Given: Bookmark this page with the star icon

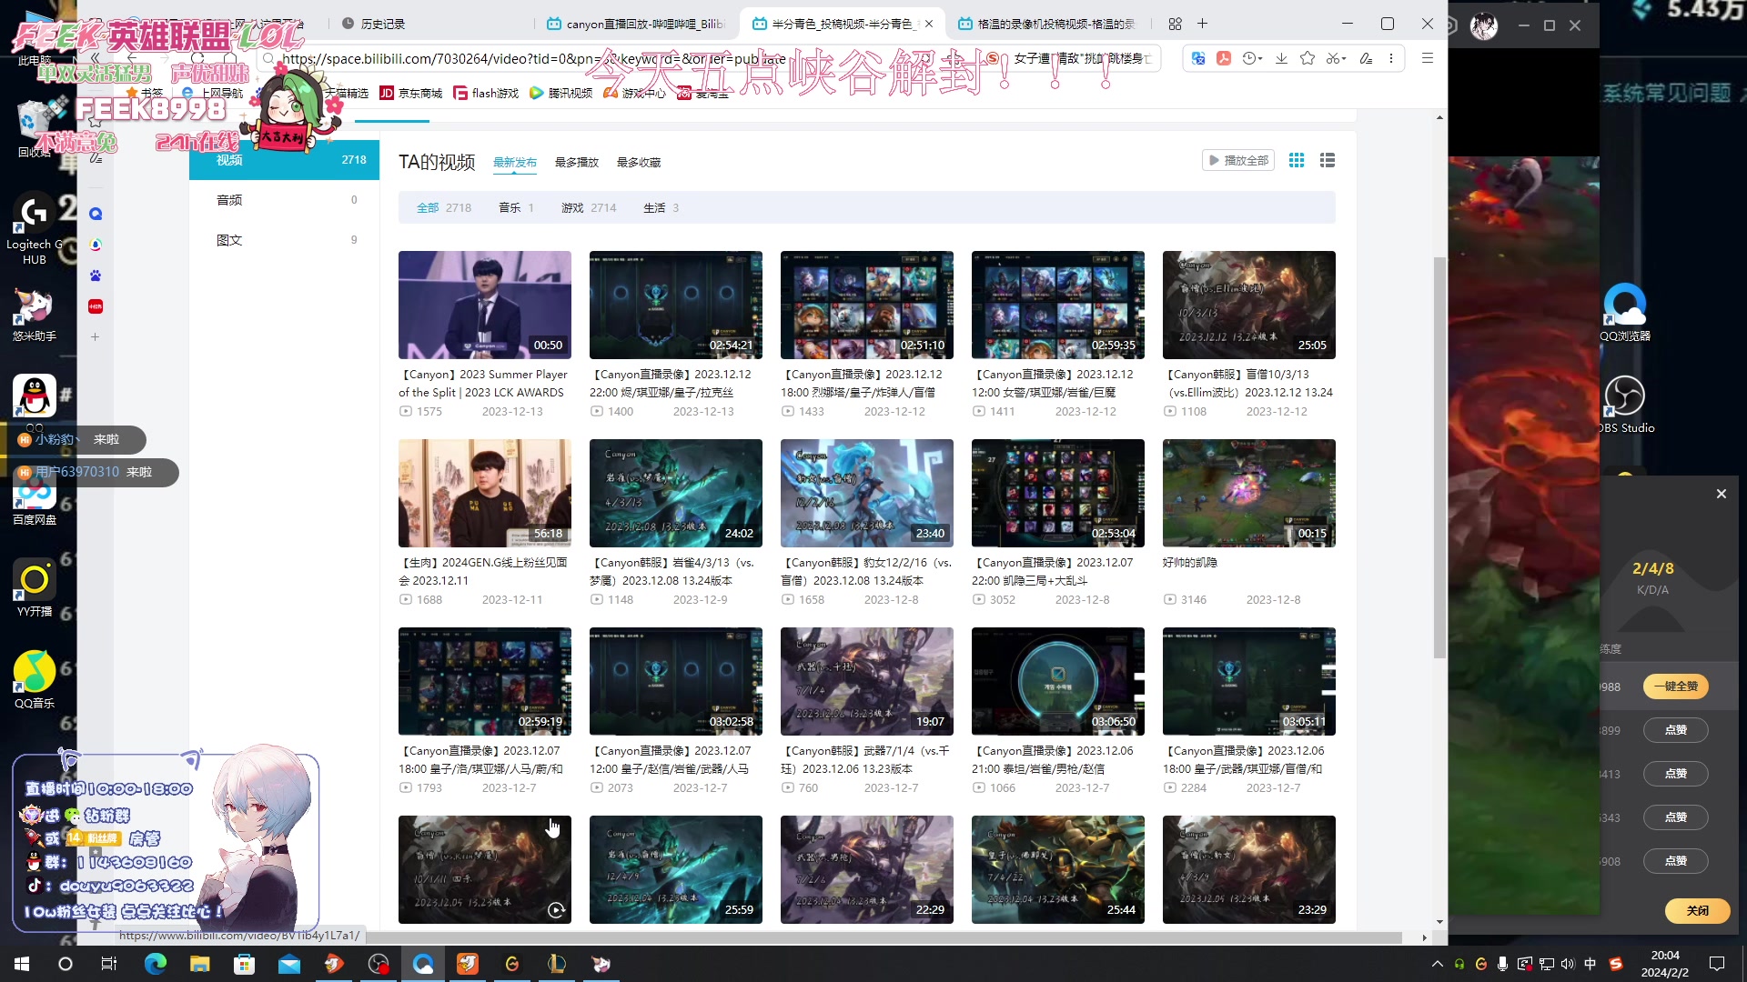Looking at the screenshot, I should 1308,59.
